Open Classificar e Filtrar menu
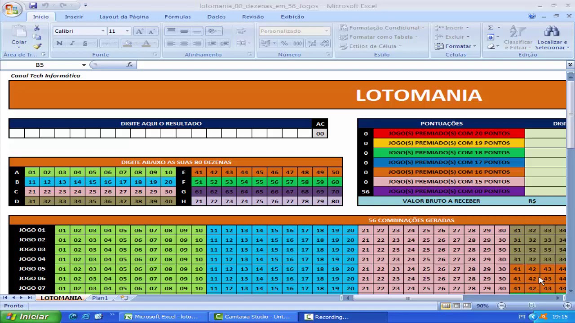Viewport: 575px width, 323px height. [x=518, y=38]
